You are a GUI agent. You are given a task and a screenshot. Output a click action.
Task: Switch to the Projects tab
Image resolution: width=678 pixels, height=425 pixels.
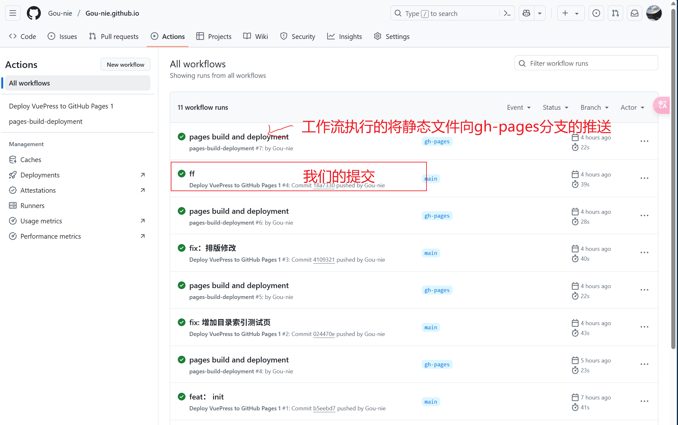(214, 36)
